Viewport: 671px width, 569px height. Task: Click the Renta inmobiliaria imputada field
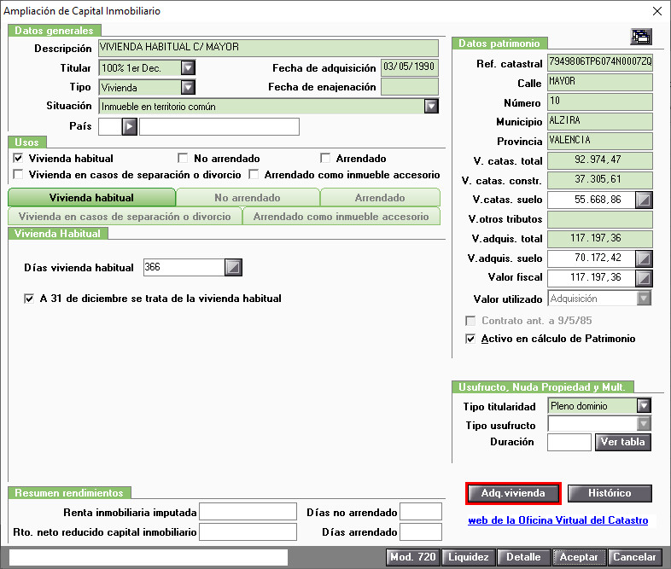pos(248,511)
